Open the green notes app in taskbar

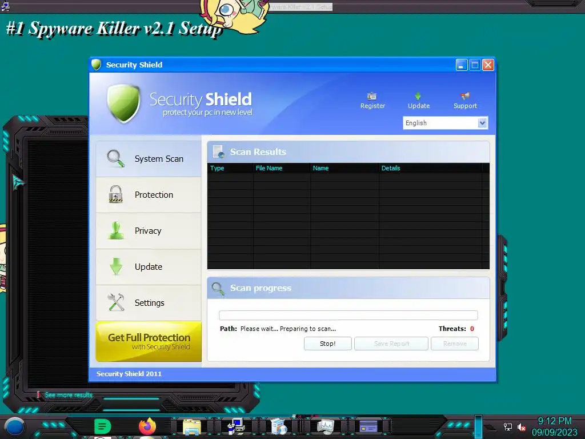click(102, 426)
